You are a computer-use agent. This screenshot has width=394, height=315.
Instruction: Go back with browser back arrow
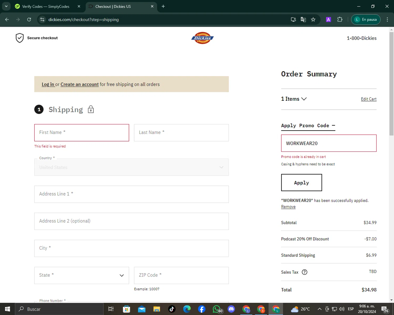coord(7,19)
